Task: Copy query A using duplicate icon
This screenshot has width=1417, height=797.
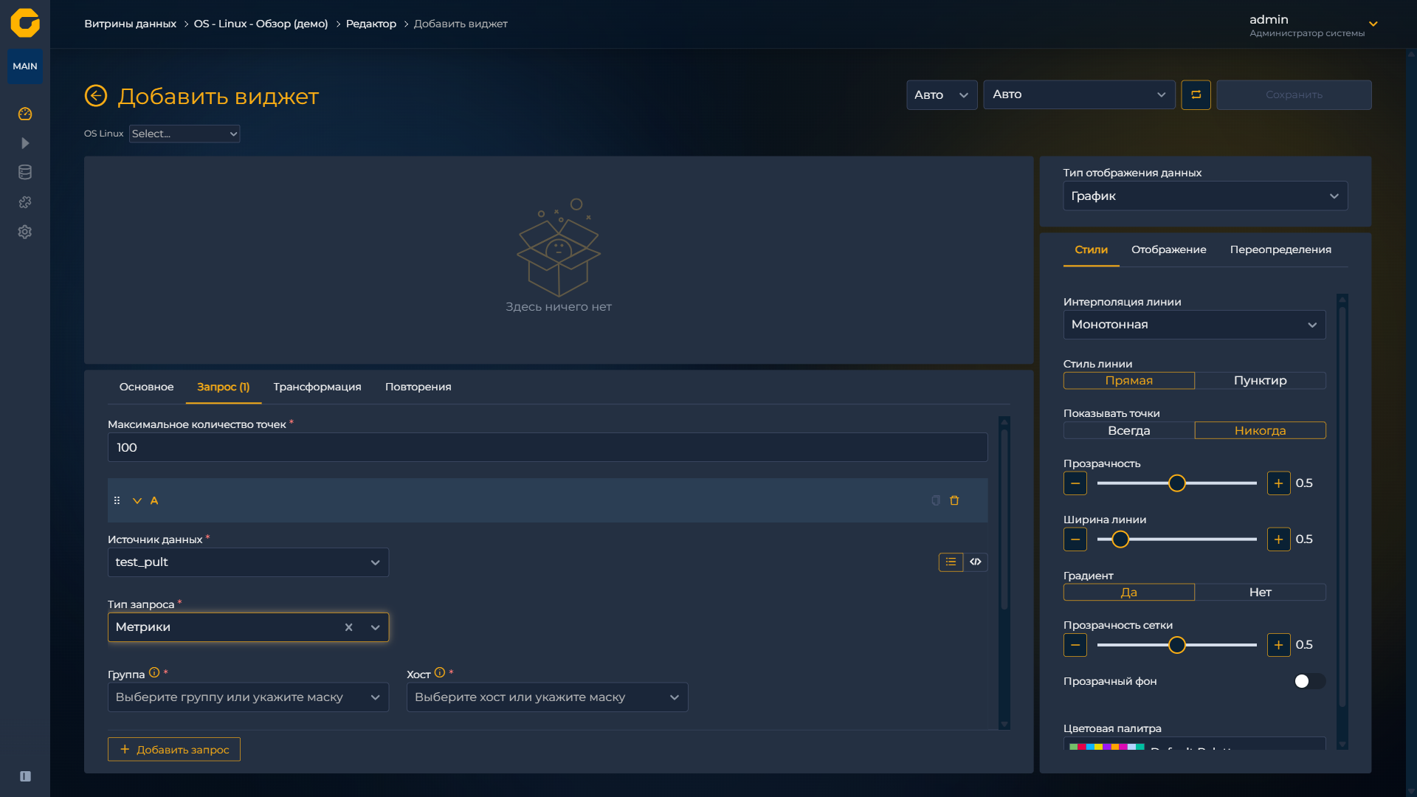Action: (x=936, y=500)
